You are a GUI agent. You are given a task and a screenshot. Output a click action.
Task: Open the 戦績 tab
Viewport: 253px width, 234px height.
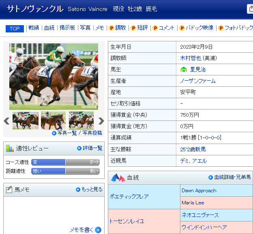(x=34, y=28)
